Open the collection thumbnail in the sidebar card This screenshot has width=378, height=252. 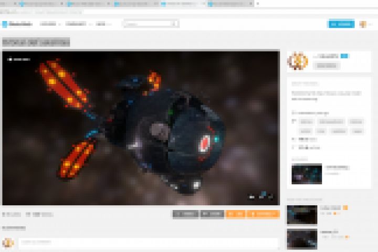pyautogui.click(x=307, y=174)
